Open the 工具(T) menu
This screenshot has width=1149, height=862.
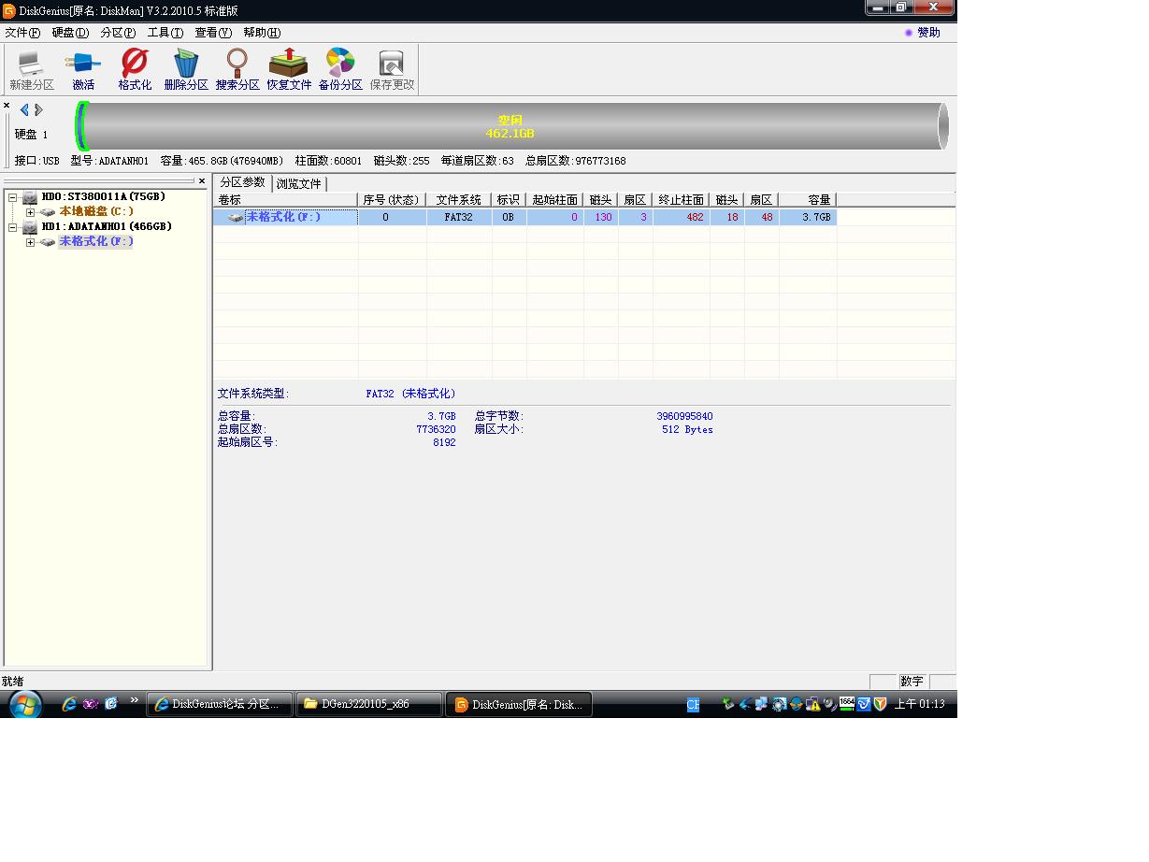165,33
